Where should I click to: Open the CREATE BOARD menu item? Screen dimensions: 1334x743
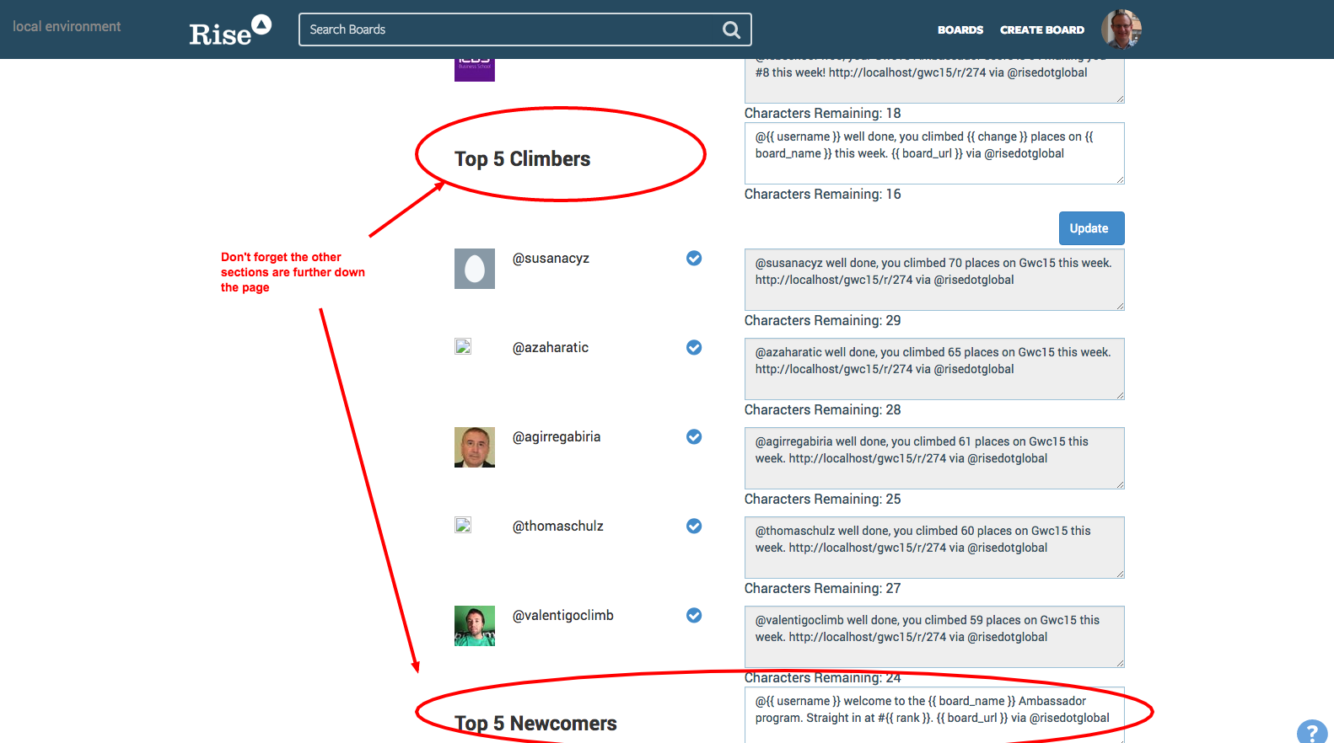[x=1042, y=29]
